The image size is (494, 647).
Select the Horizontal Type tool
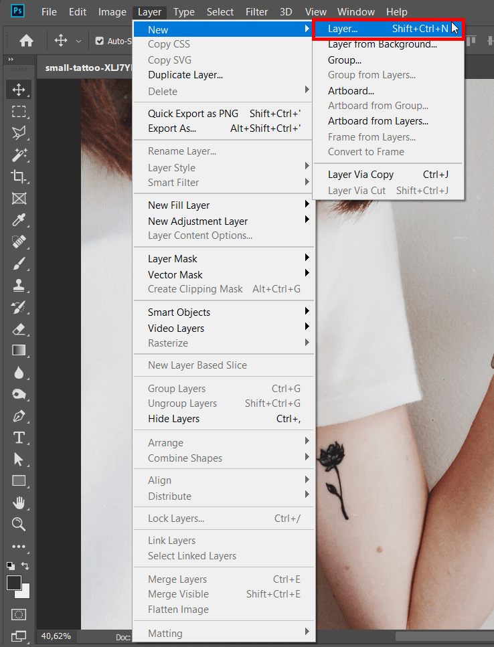tap(19, 438)
